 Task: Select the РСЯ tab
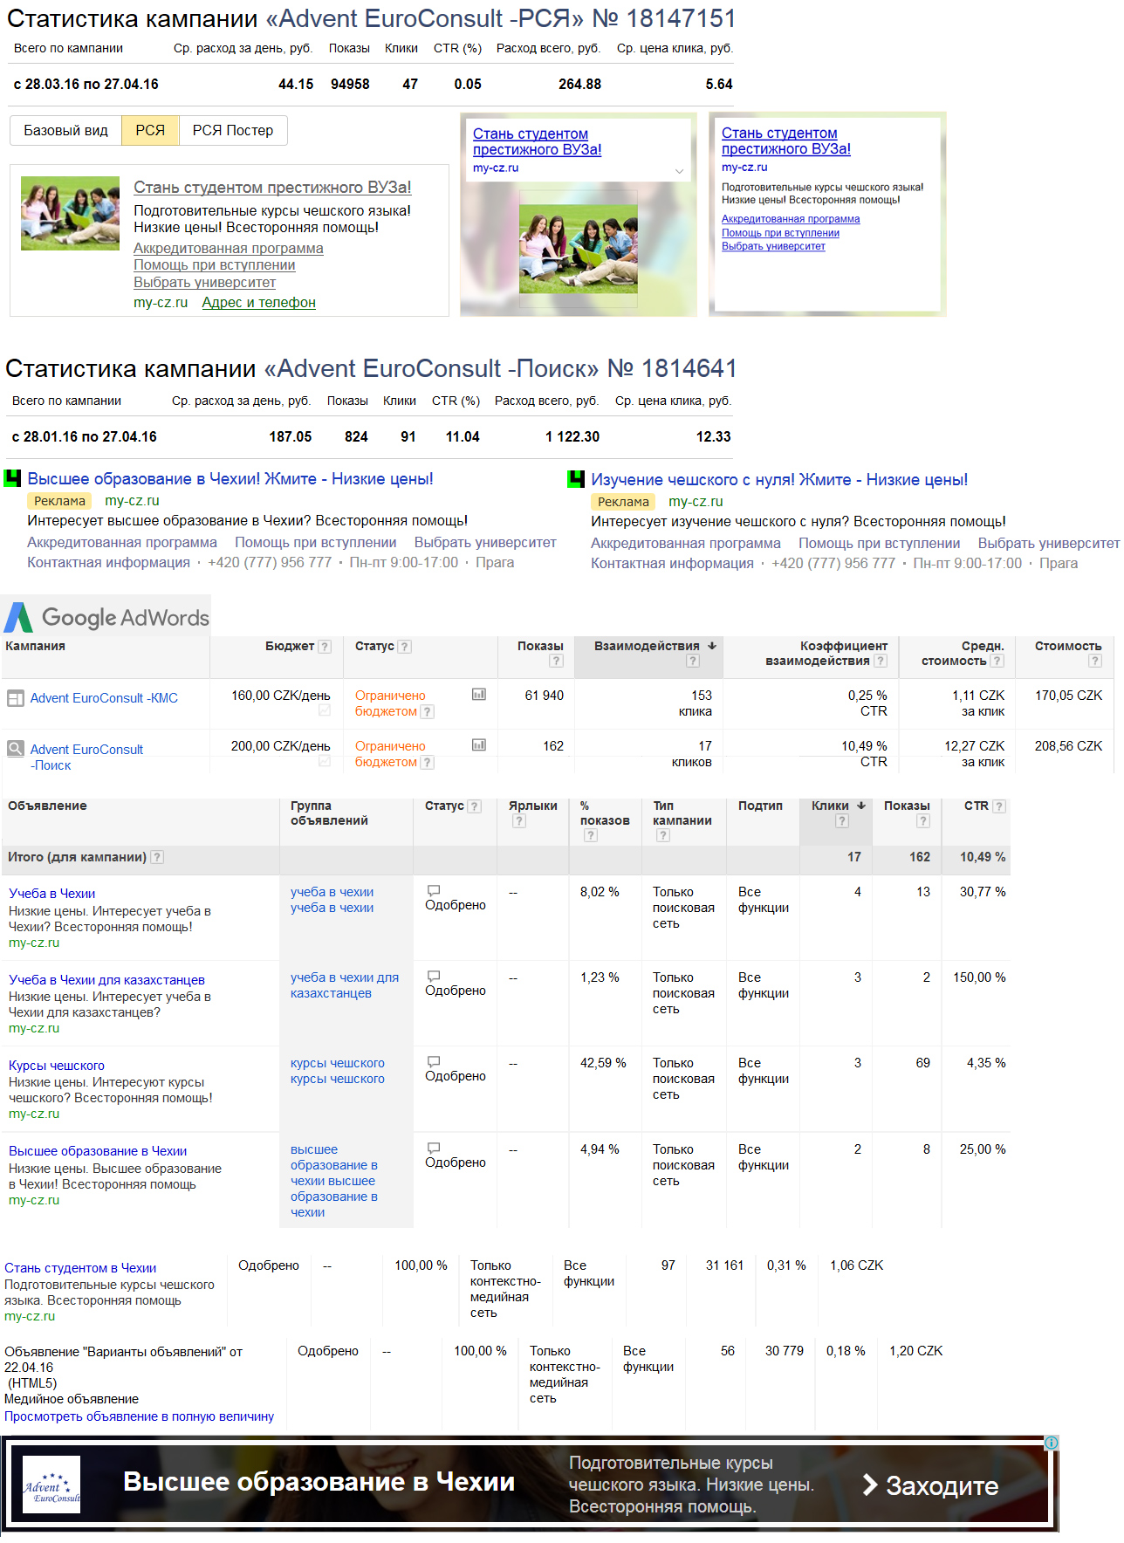[x=150, y=130]
